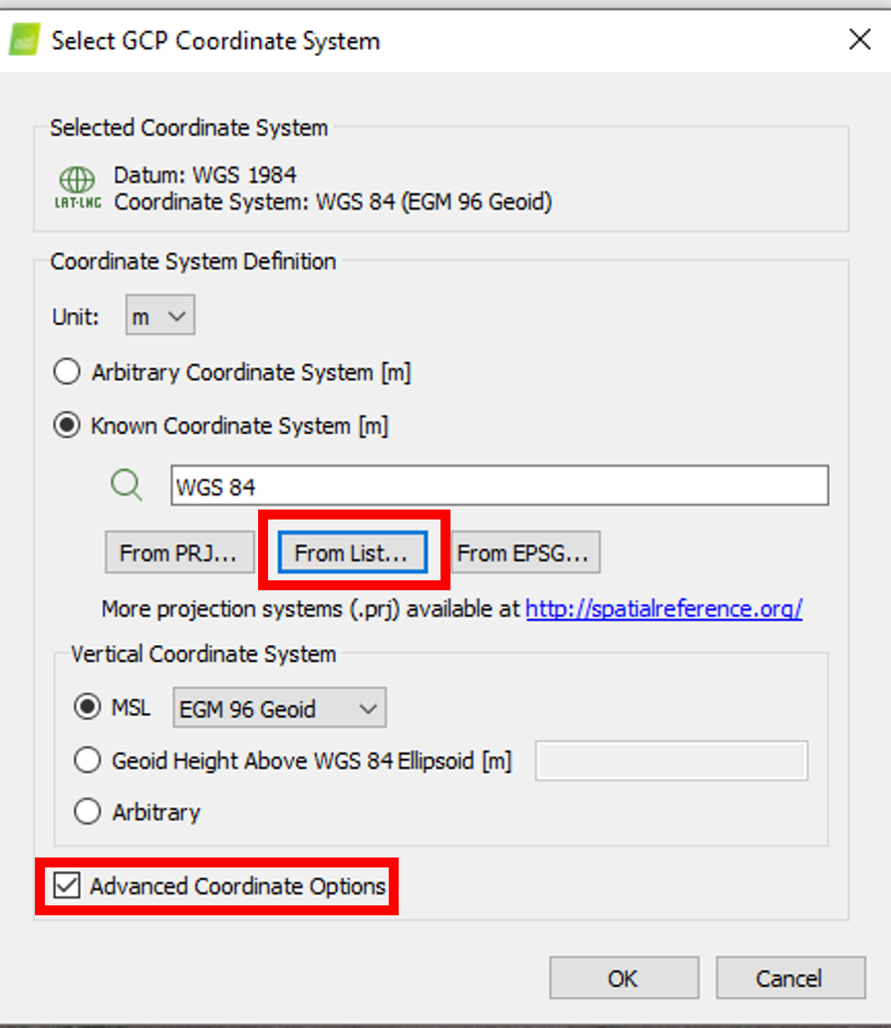Click the Pix4D logo in title bar
Viewport: 891px width, 1028px height.
pyautogui.click(x=24, y=41)
